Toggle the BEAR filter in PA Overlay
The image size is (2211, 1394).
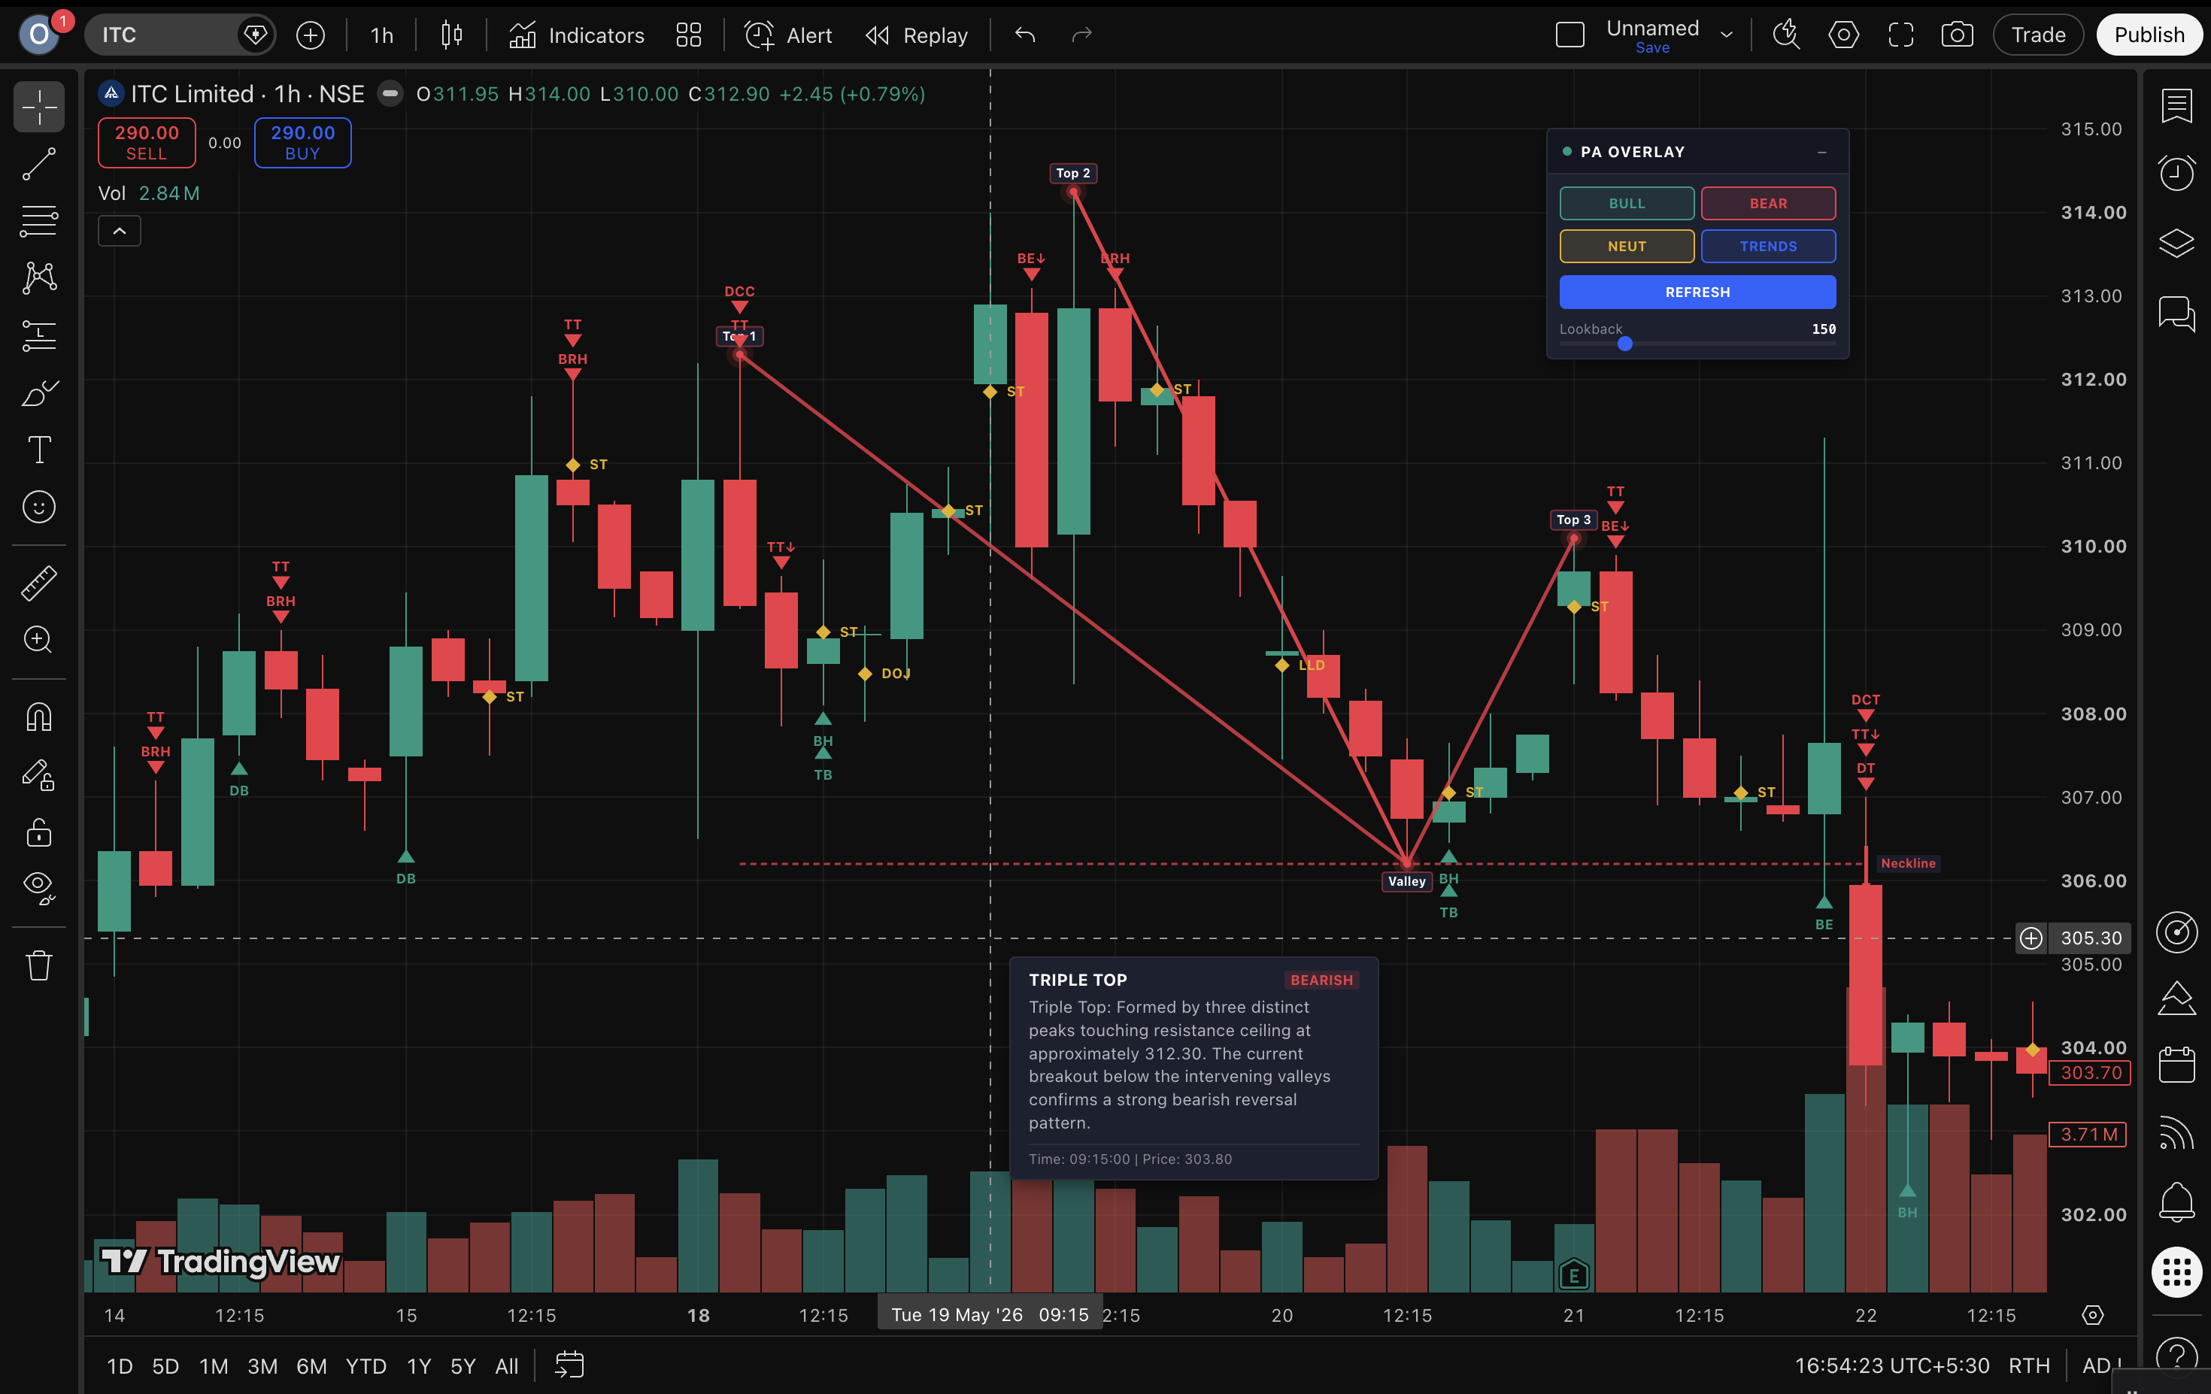coord(1767,203)
